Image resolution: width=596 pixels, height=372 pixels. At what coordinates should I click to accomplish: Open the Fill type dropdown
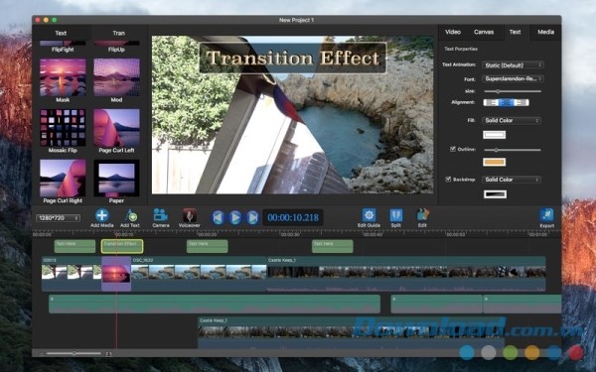pos(512,121)
